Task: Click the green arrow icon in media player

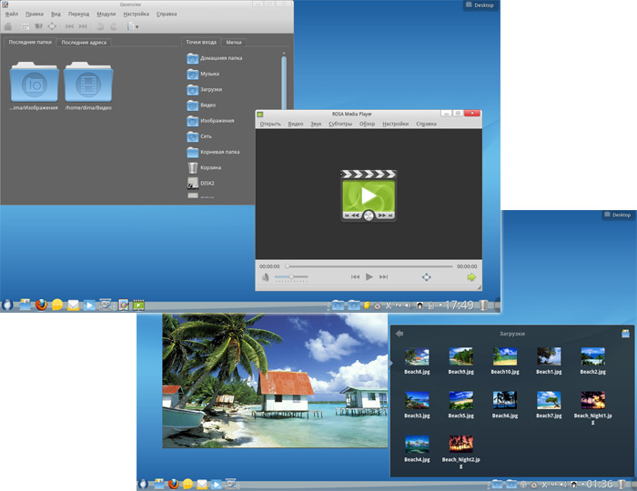Action: (x=471, y=277)
